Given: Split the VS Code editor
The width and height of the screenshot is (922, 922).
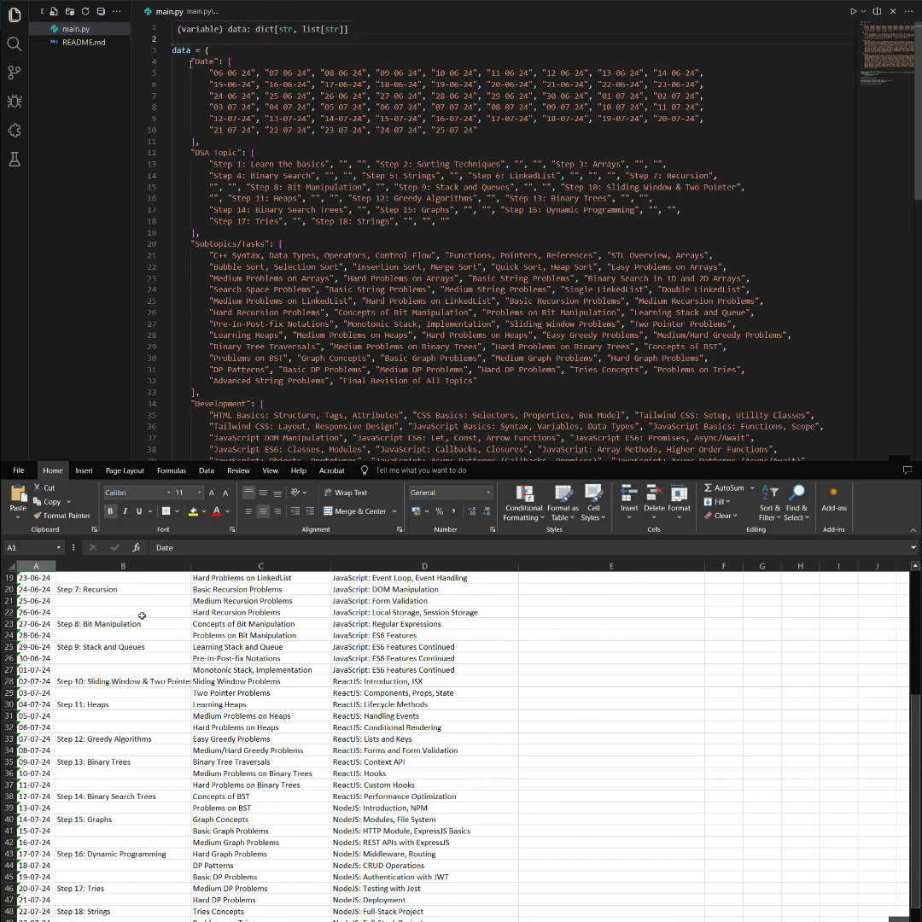Looking at the screenshot, I should pos(877,11).
